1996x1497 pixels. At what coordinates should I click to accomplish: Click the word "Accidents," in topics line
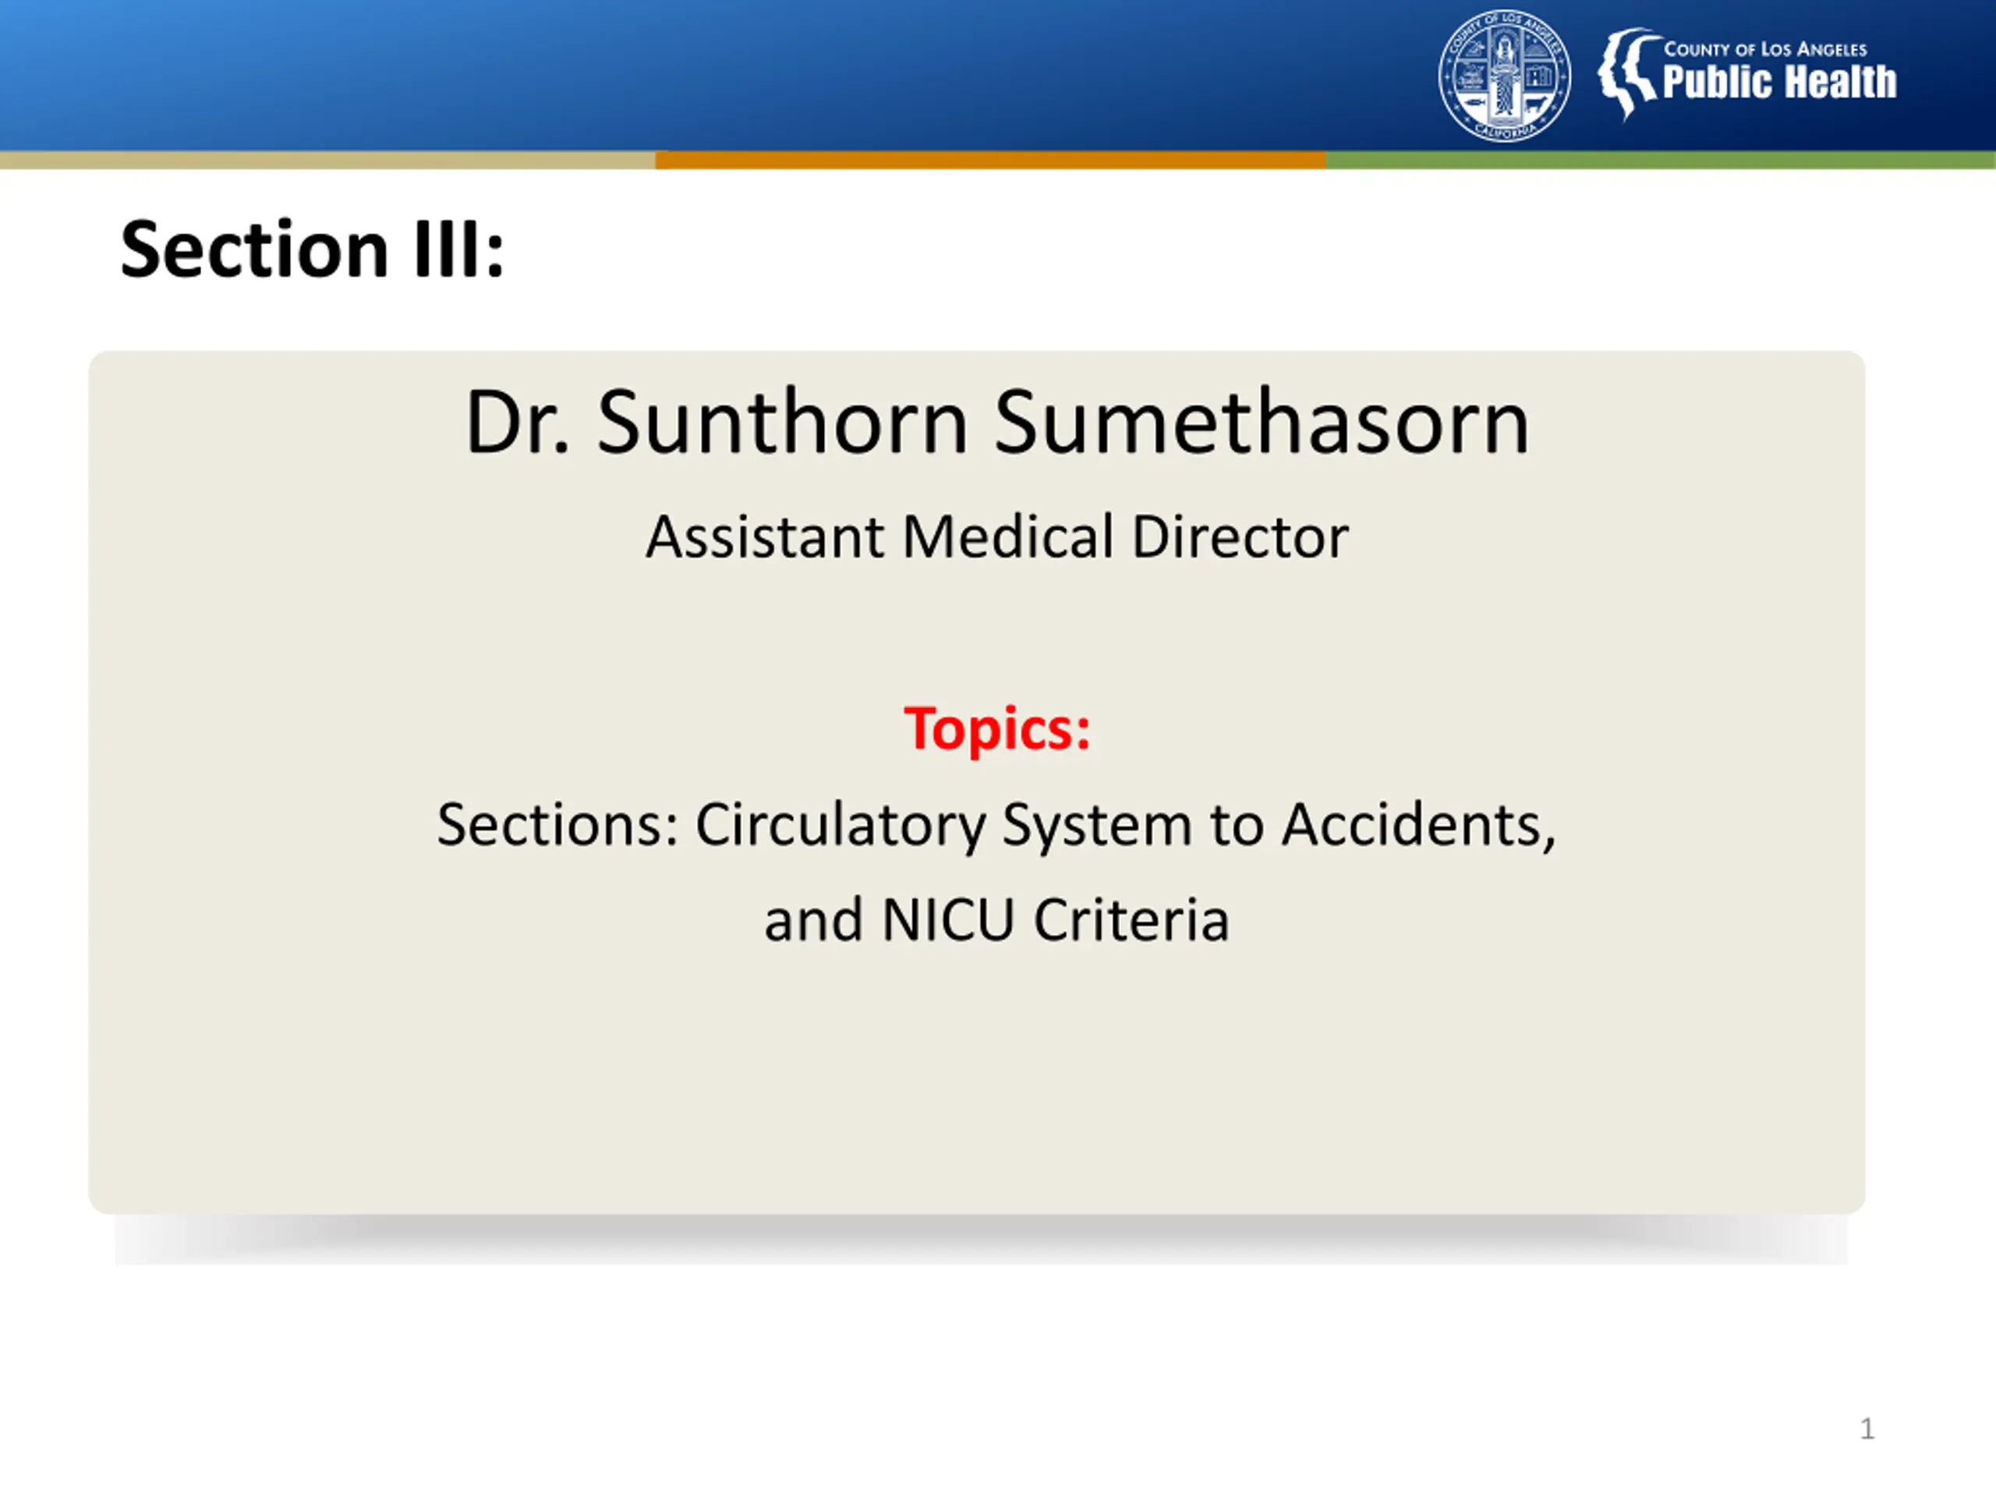click(x=1419, y=825)
